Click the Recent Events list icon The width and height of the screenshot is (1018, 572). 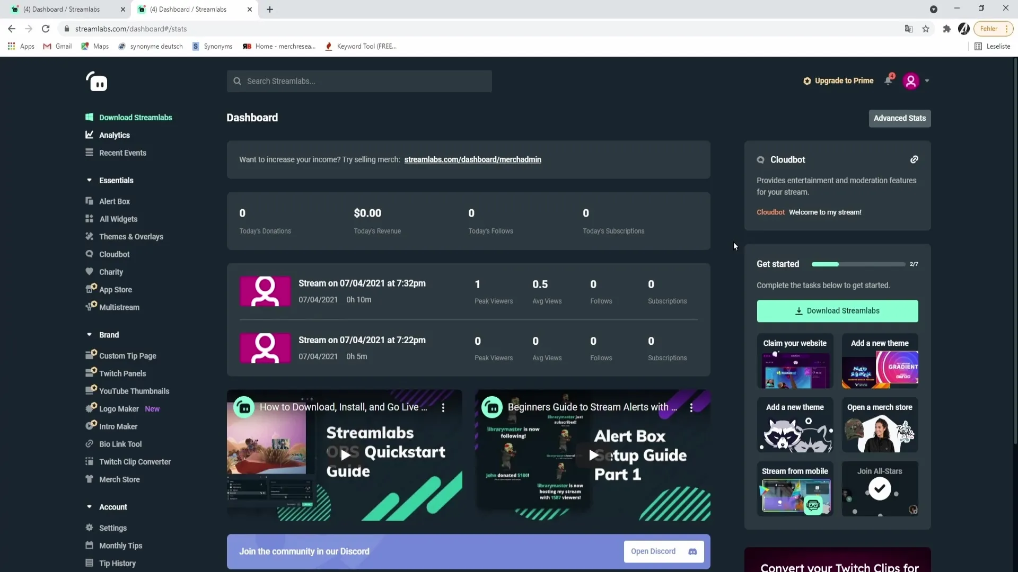coord(90,153)
